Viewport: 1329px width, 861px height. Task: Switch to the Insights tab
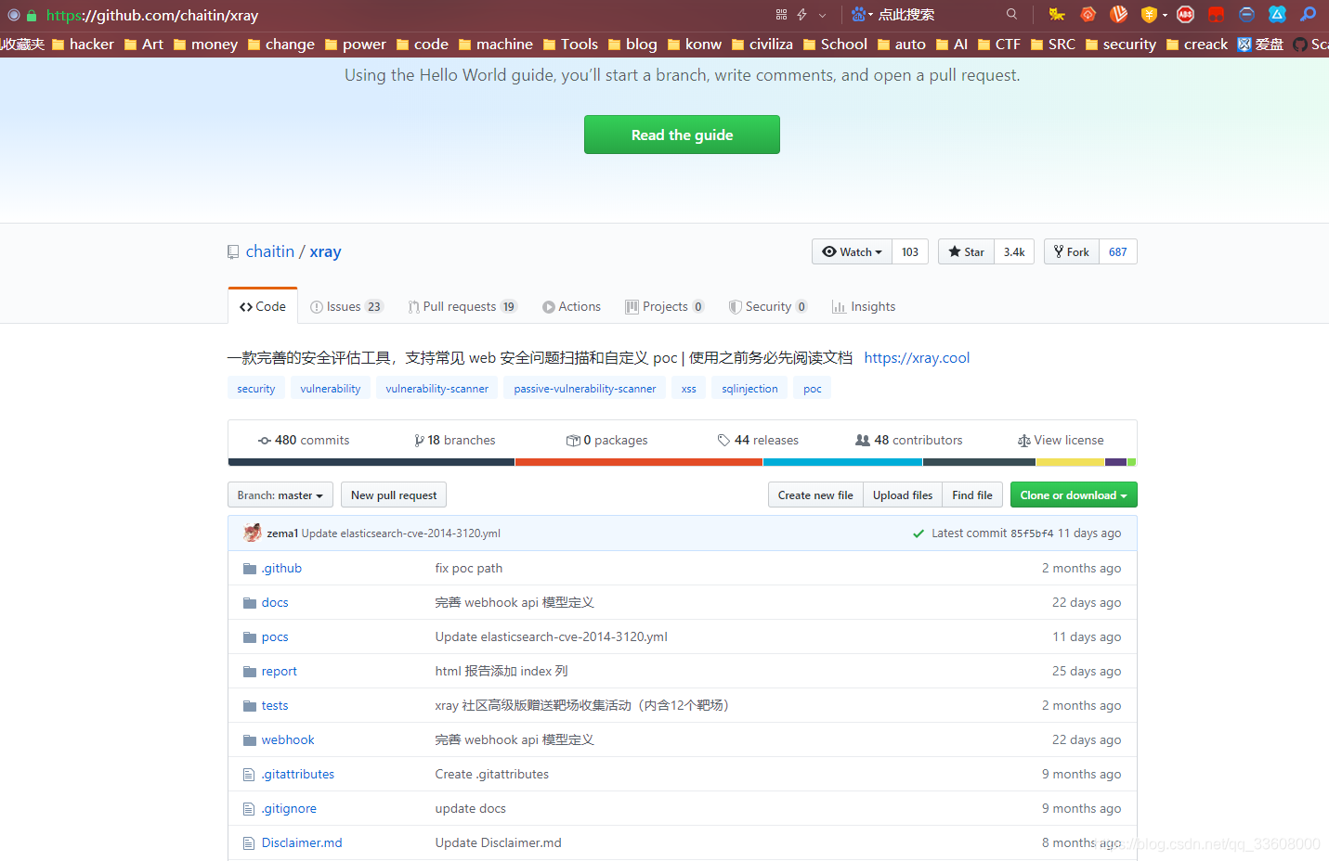[864, 306]
